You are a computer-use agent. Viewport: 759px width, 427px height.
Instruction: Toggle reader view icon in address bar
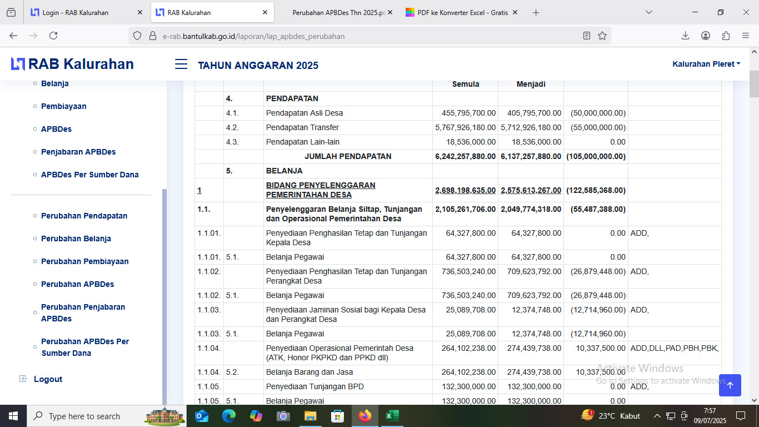click(587, 36)
